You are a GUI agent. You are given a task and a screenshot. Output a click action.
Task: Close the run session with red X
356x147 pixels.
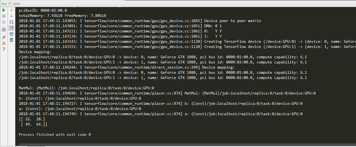point(4,43)
